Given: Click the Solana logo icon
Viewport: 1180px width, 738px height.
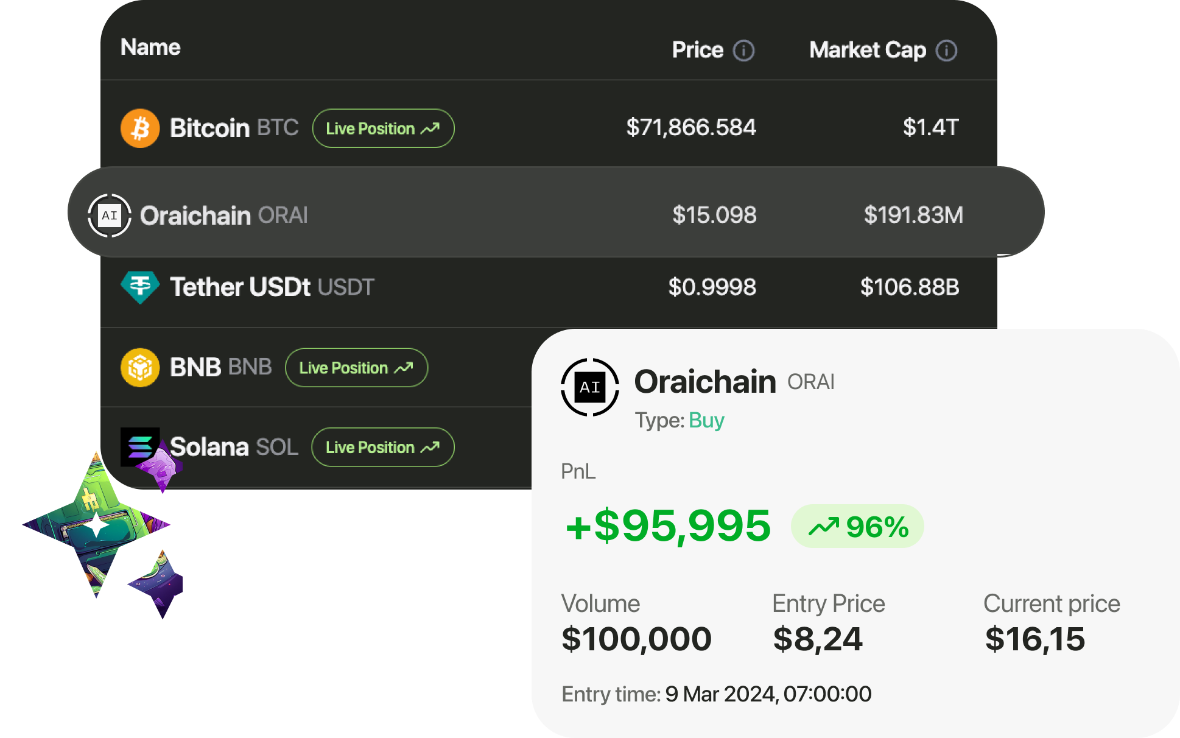Looking at the screenshot, I should [x=140, y=446].
